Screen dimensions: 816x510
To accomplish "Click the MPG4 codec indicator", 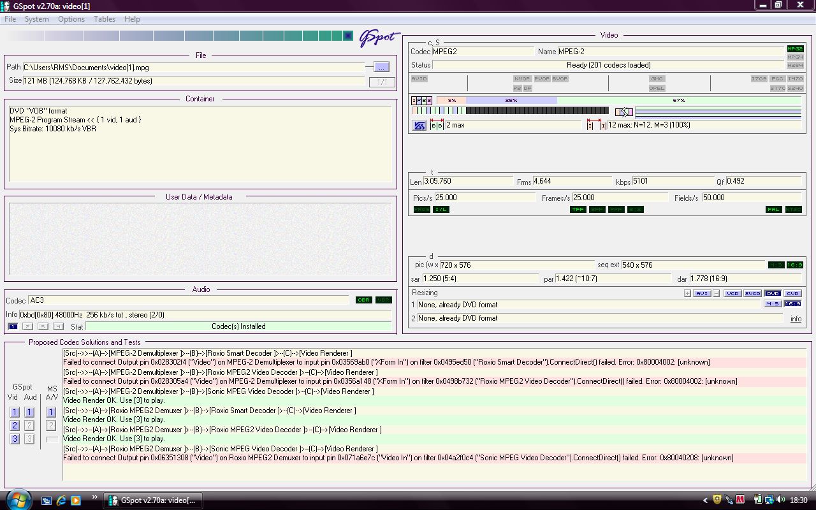I will [795, 57].
